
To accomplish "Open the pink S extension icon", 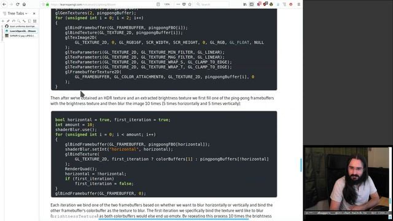I will (x=259, y=4).
